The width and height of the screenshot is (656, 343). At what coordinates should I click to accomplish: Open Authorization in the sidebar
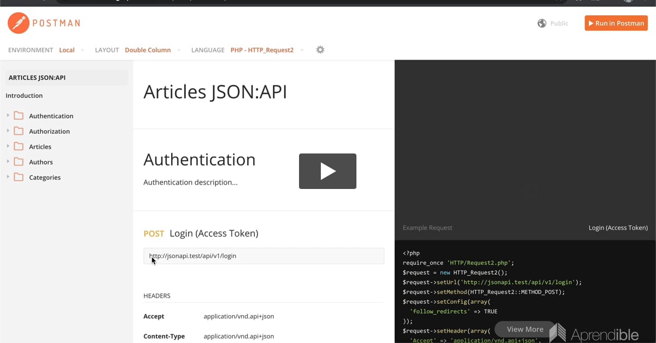49,131
